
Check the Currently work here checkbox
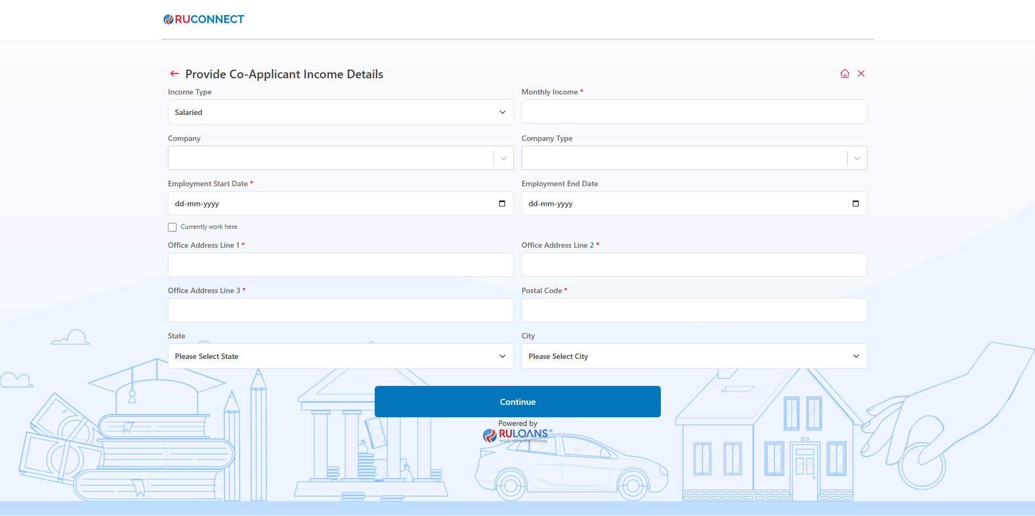[x=172, y=227]
